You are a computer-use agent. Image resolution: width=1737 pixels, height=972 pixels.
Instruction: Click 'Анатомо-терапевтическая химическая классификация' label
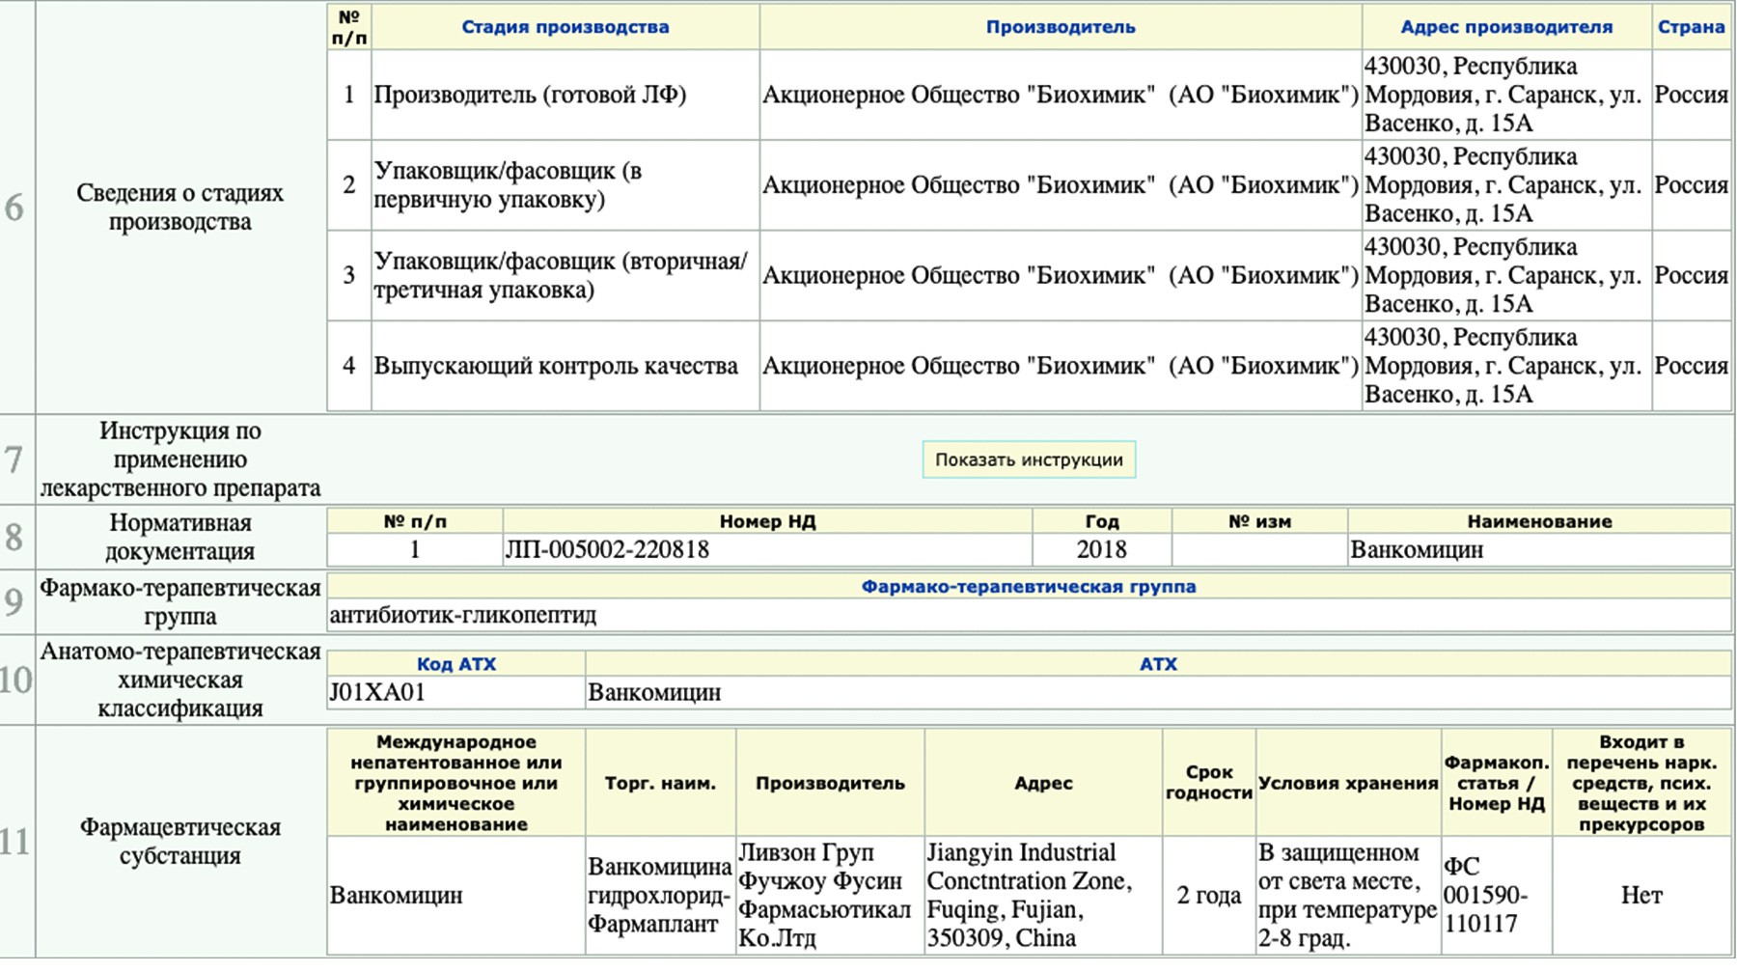pos(180,680)
